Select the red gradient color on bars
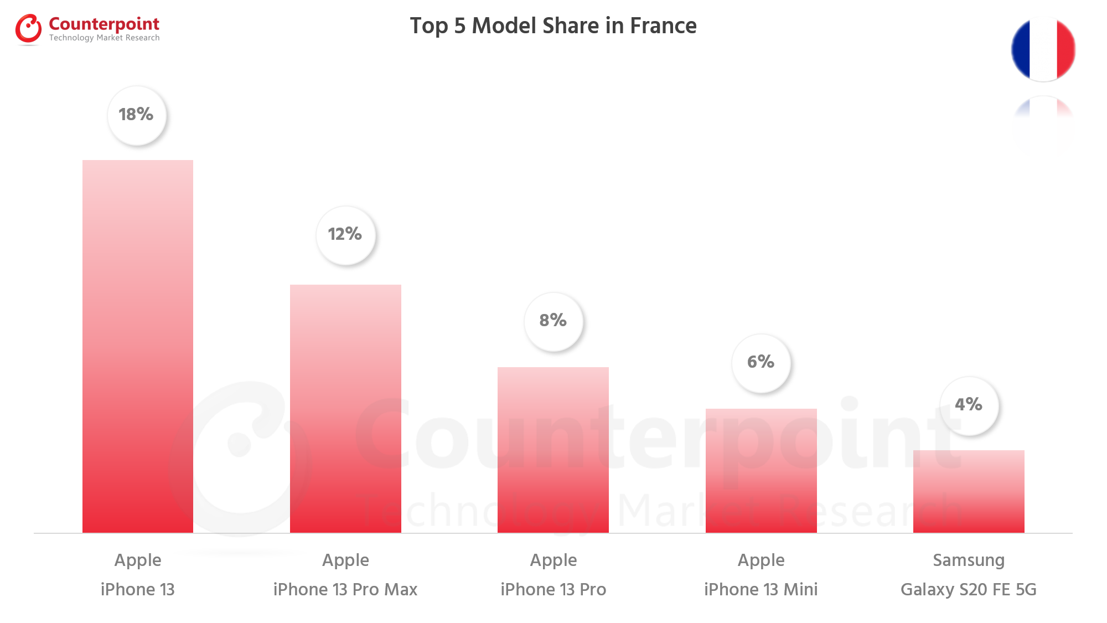The height and width of the screenshot is (623, 1107). [x=137, y=380]
